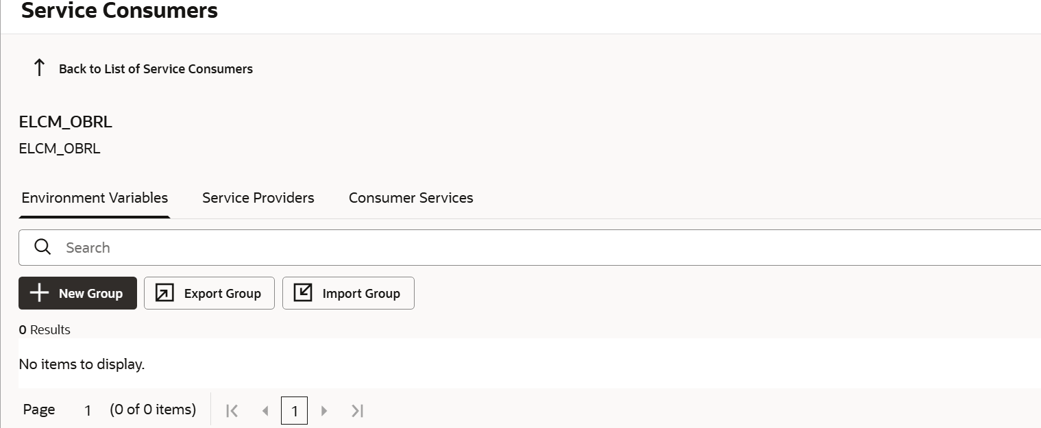Select the Environment Variables tab
This screenshot has width=1041, height=428.
click(95, 198)
